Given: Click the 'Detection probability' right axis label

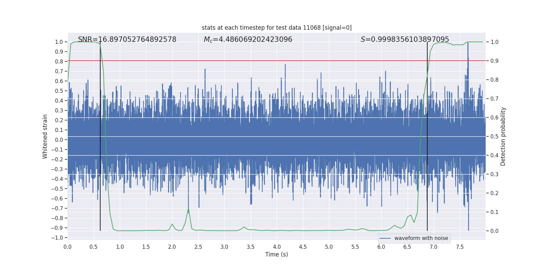Looking at the screenshot, I should 503,136.
